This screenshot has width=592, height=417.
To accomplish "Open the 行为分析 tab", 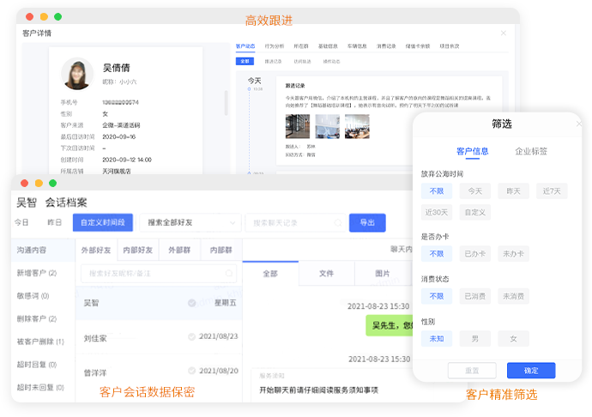I will tap(275, 46).
